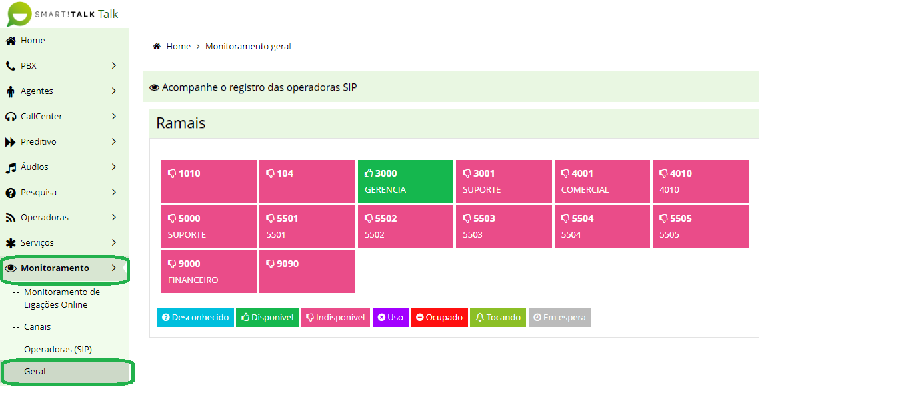Viewport: 908px width, 413px height.
Task: Click the Em espera status legend button
Action: pyautogui.click(x=560, y=318)
